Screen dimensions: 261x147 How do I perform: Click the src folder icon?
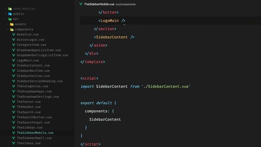[x=10, y=19]
